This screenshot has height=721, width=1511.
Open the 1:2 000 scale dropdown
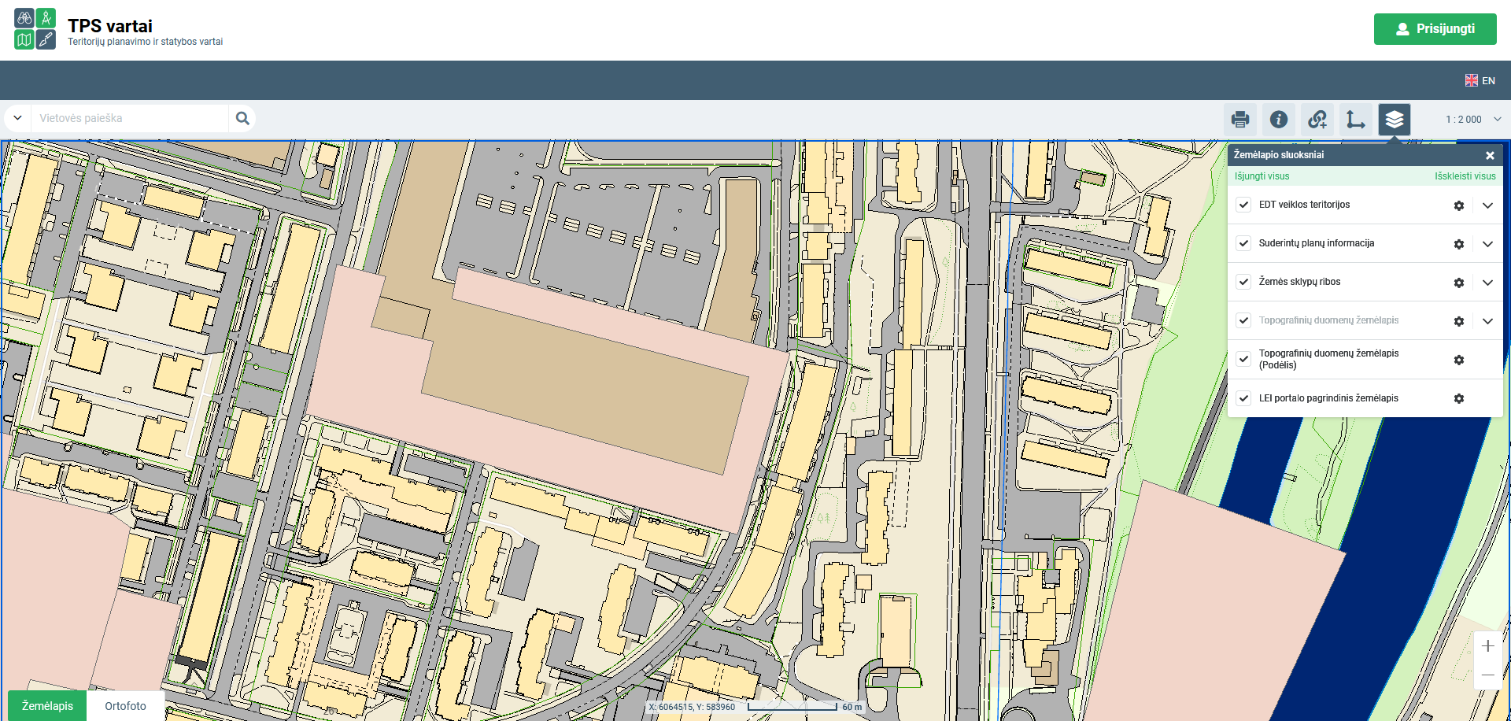tap(1472, 120)
